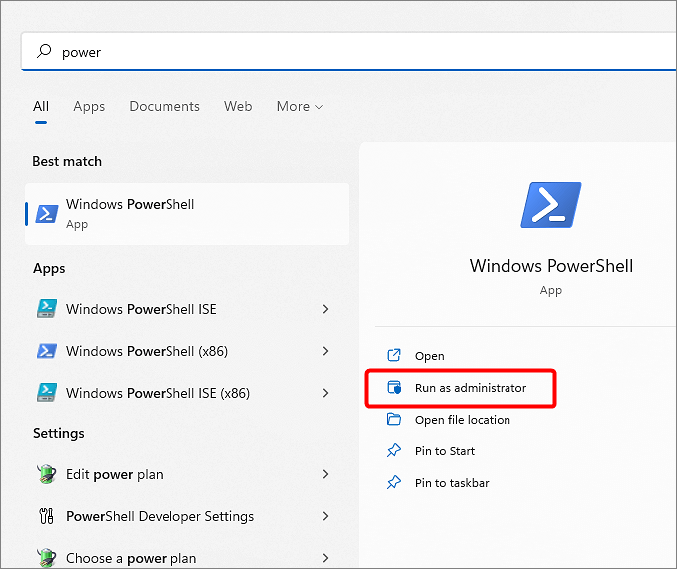This screenshot has width=677, height=569.
Task: Switch to the Apps filter tab
Action: pyautogui.click(x=89, y=106)
